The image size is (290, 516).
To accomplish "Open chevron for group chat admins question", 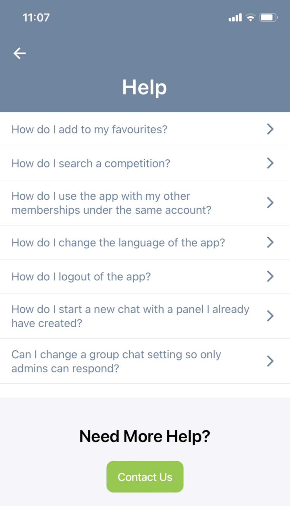I will [270, 361].
